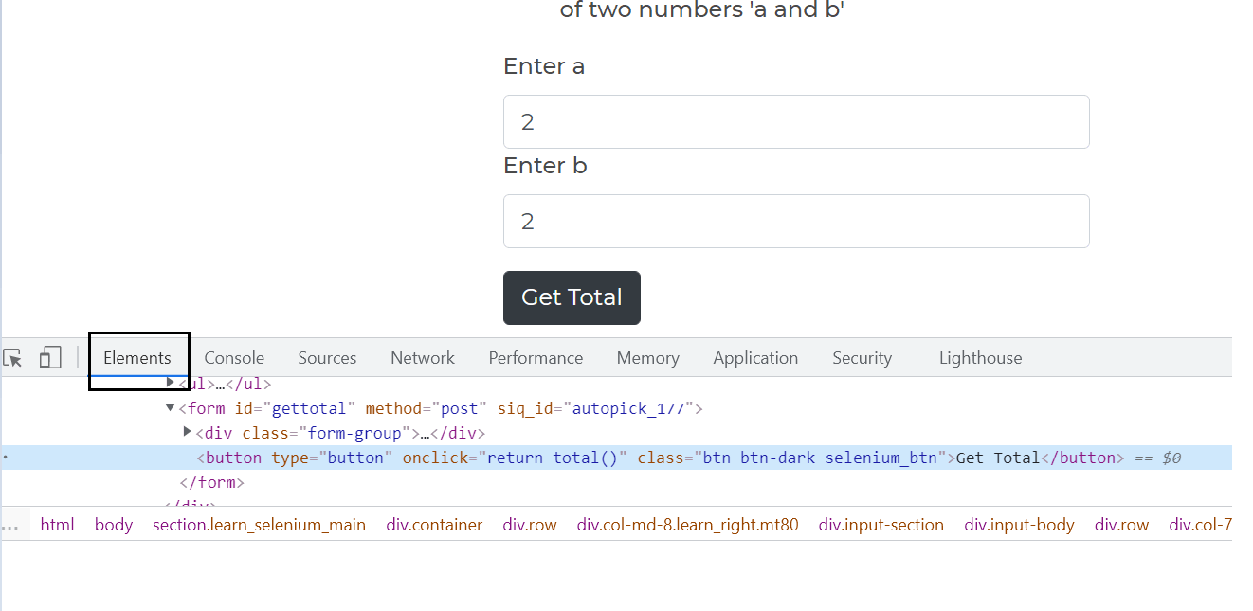The width and height of the screenshot is (1253, 611).
Task: Switch to the Security tab
Action: tap(862, 358)
